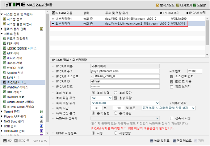Viewport: 210px width, 146px height.
Task: Click the 시스템 정보 chart icon
Action: point(4,19)
